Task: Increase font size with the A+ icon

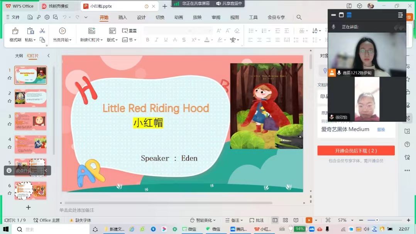Action: coord(219,31)
